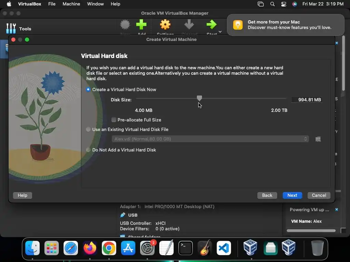The height and width of the screenshot is (262, 350).
Task: Open Google Chrome from the dock
Action: (109, 248)
